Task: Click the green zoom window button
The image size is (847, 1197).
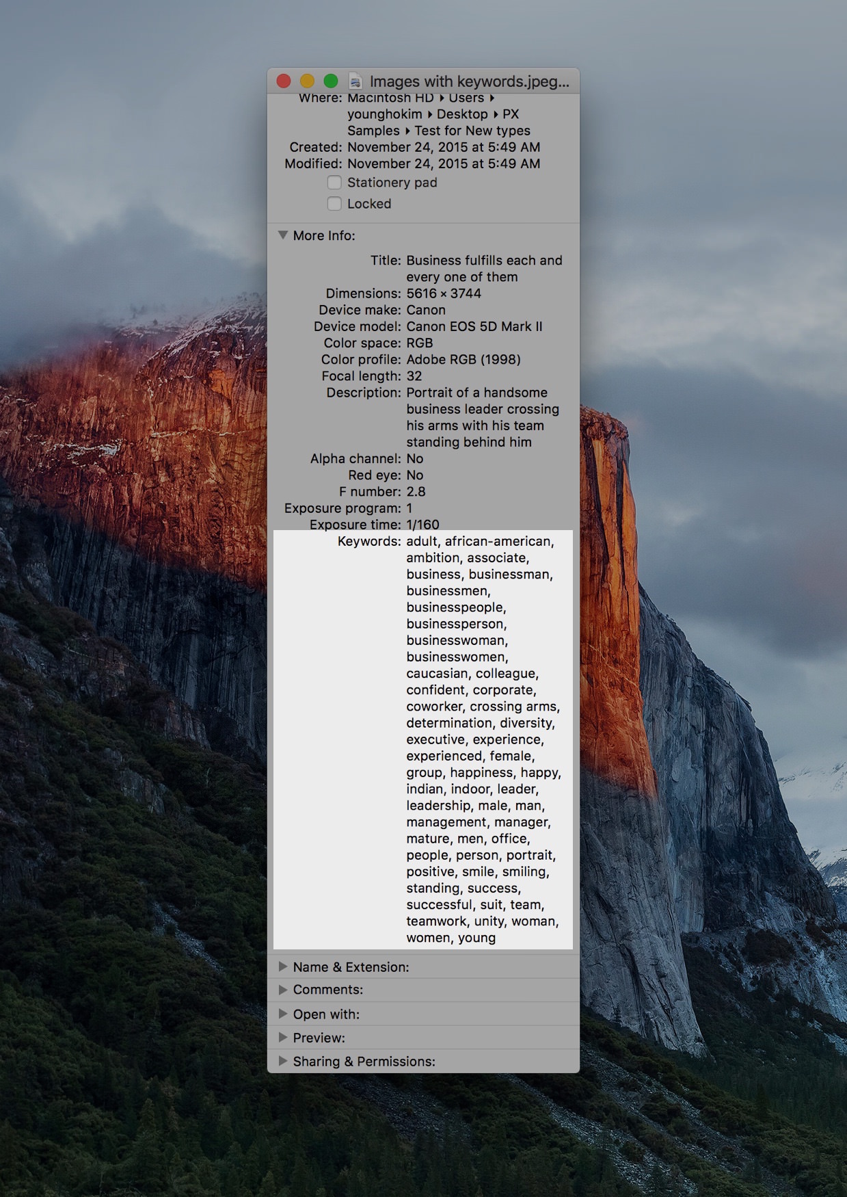Action: [331, 81]
